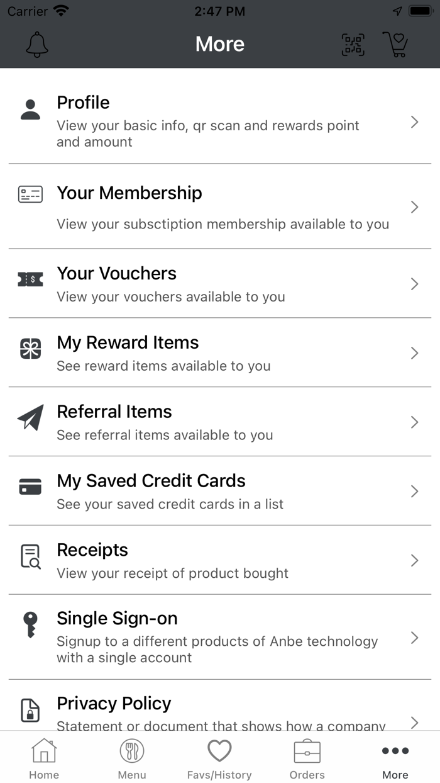The width and height of the screenshot is (440, 783).
Task: Open the Receipts list item
Action: tap(220, 560)
